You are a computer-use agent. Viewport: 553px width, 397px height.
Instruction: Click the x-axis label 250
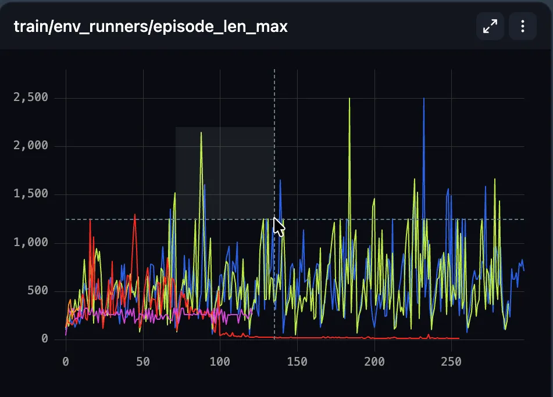[x=451, y=362]
